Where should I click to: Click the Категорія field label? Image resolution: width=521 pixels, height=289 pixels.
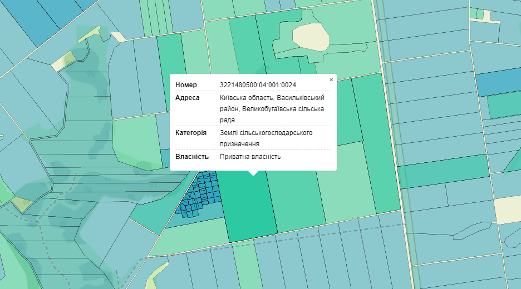point(191,133)
